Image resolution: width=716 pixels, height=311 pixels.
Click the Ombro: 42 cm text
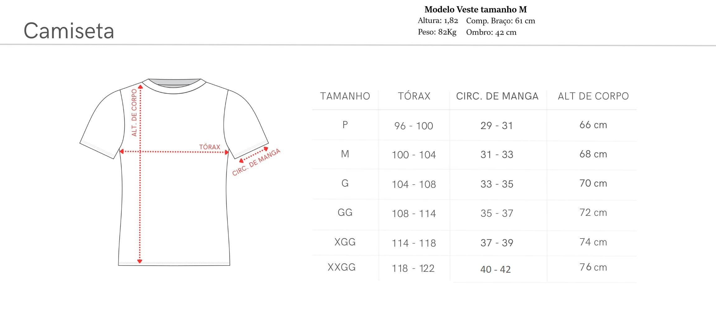click(x=491, y=32)
